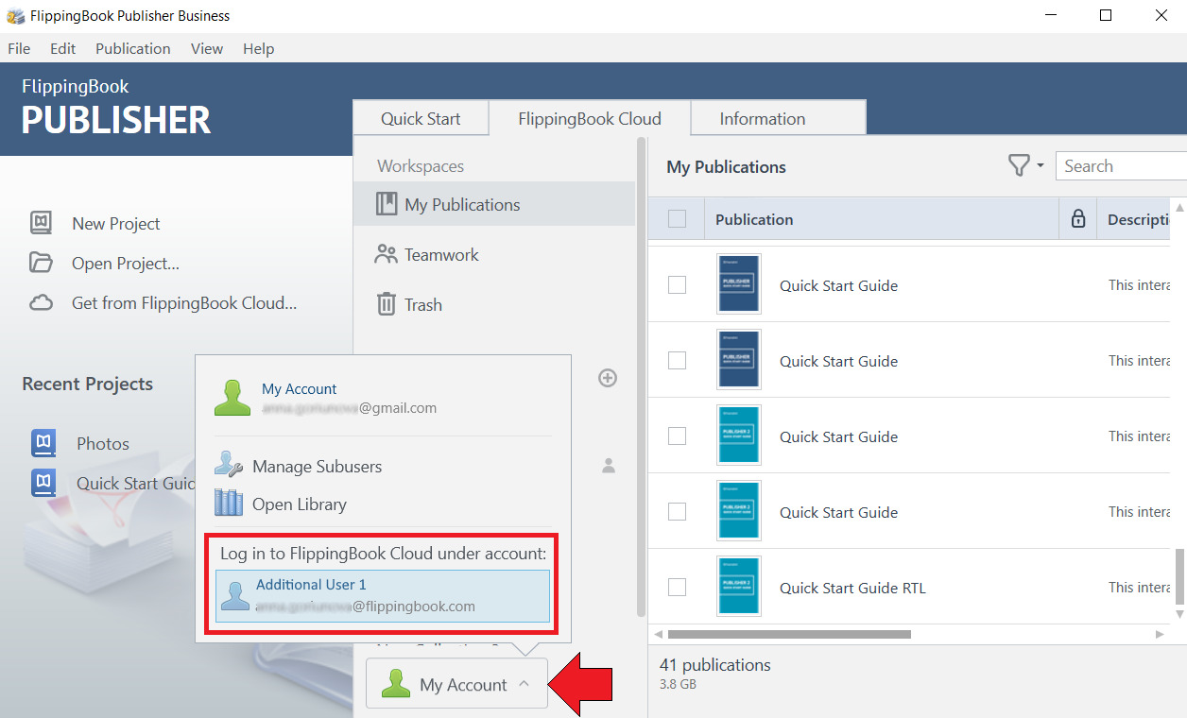Click the Open Library books icon
This screenshot has width=1187, height=718.
tap(229, 502)
